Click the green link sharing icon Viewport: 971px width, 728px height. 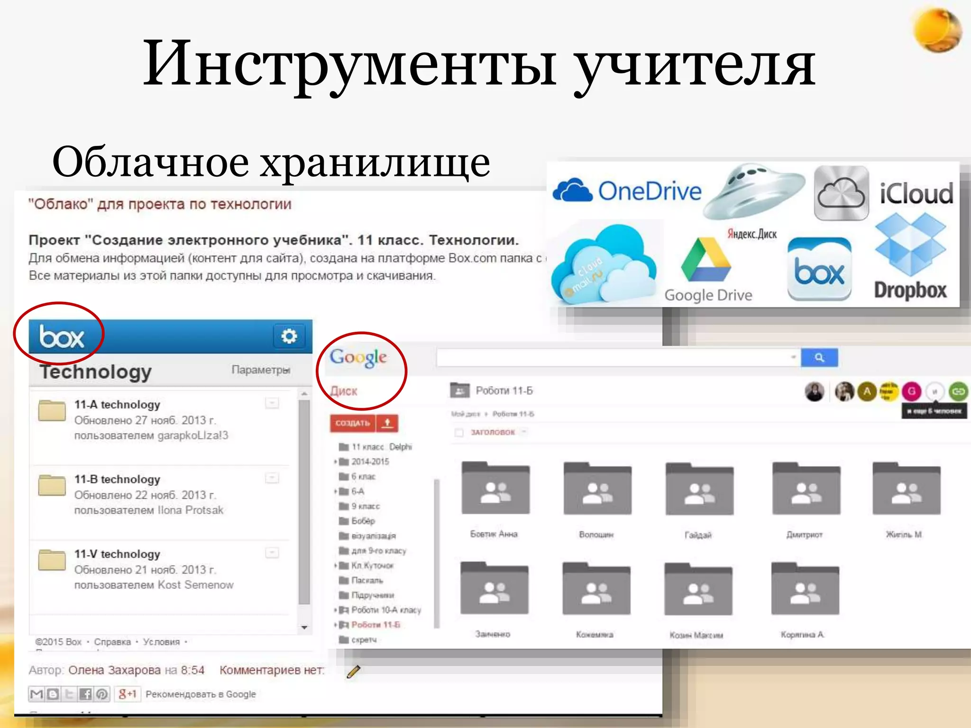958,391
